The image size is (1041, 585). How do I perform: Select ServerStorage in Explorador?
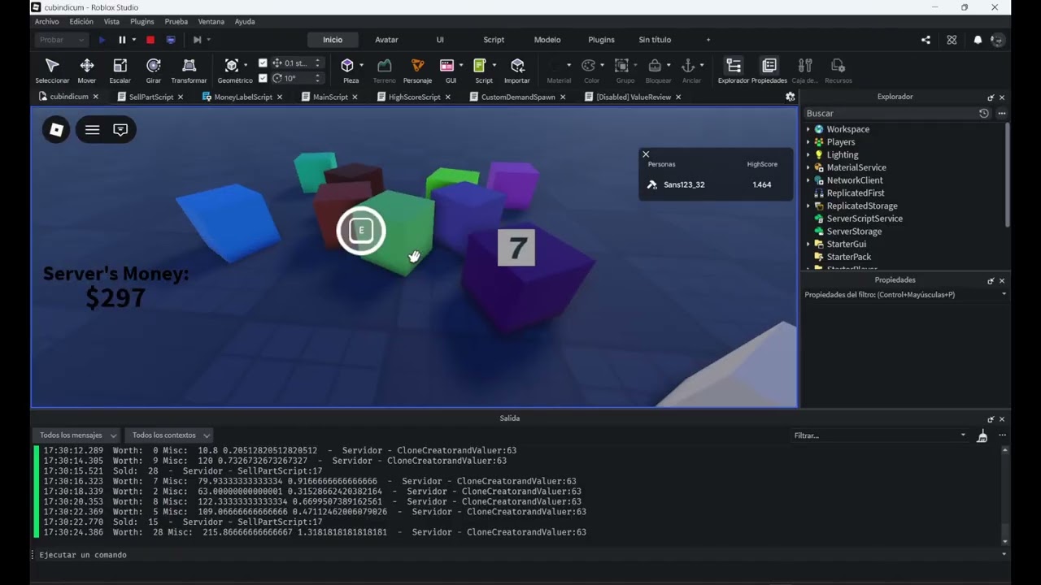pyautogui.click(x=854, y=232)
